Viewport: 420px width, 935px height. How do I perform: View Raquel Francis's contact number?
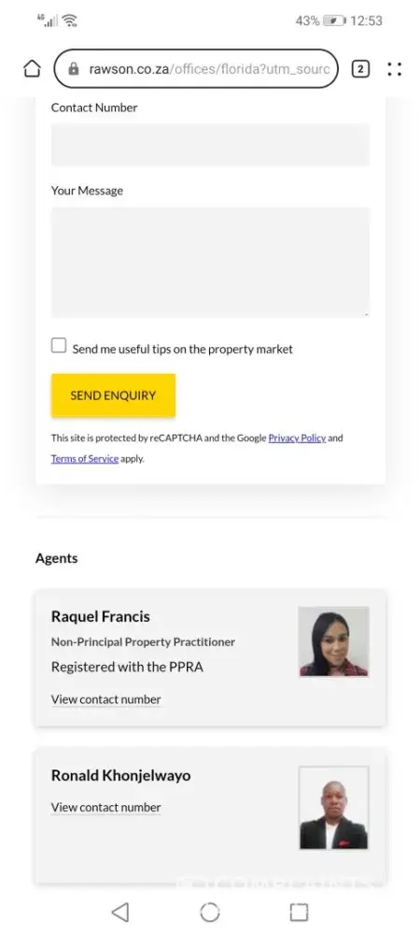pos(105,698)
